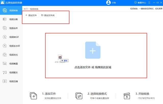163x104 pixels.
Task: Click the user avatar icon
Action: click(x=108, y=3)
